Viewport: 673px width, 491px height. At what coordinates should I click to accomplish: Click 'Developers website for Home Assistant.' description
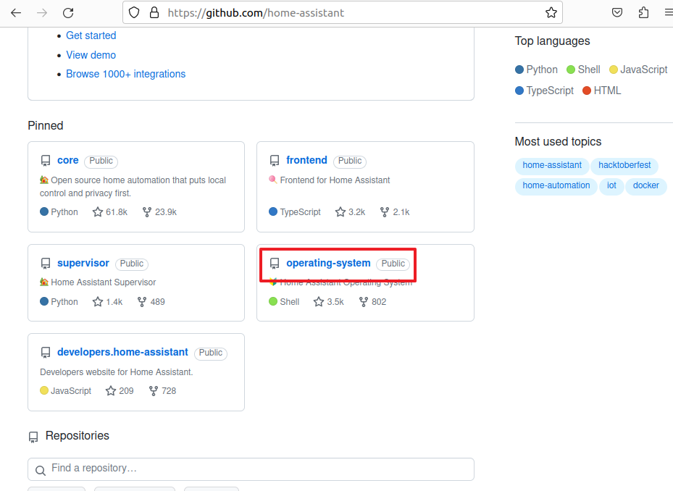117,372
